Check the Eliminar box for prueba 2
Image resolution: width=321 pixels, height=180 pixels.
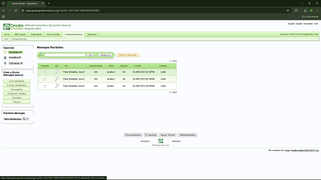45,79
